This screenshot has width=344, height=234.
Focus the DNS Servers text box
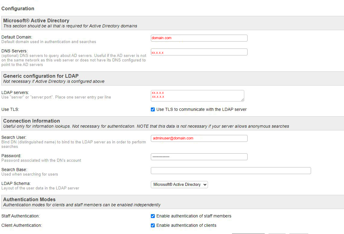click(199, 52)
